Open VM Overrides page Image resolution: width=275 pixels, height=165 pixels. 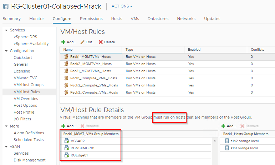26,99
